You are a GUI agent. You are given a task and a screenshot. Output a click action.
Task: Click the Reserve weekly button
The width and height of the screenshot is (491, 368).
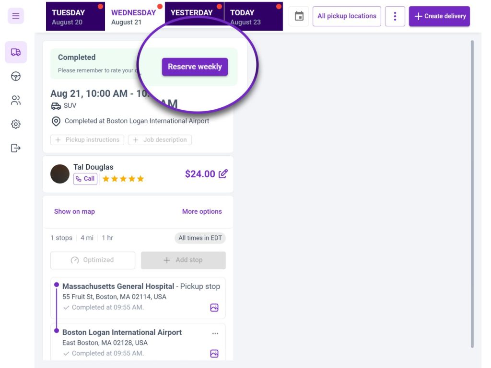tap(194, 67)
